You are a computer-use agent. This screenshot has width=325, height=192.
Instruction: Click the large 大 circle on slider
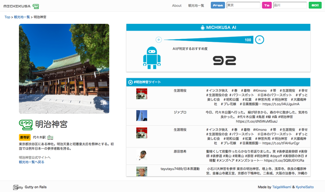[x=259, y=40]
